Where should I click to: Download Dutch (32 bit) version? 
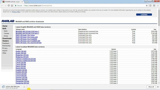(20, 66)
